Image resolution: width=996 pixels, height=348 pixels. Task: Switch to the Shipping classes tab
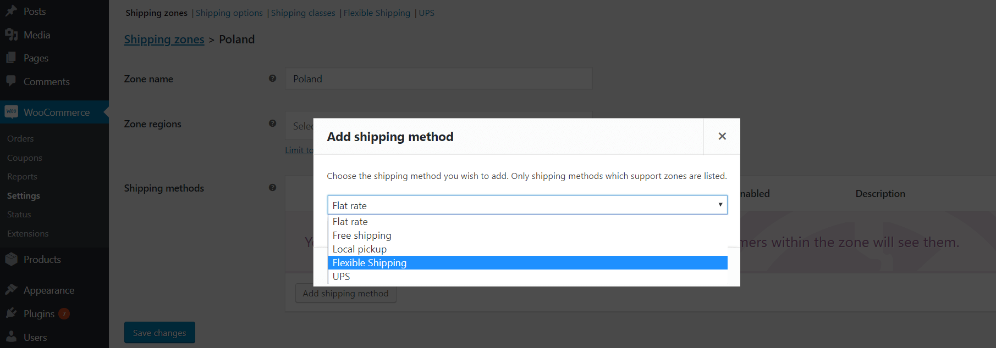click(303, 13)
